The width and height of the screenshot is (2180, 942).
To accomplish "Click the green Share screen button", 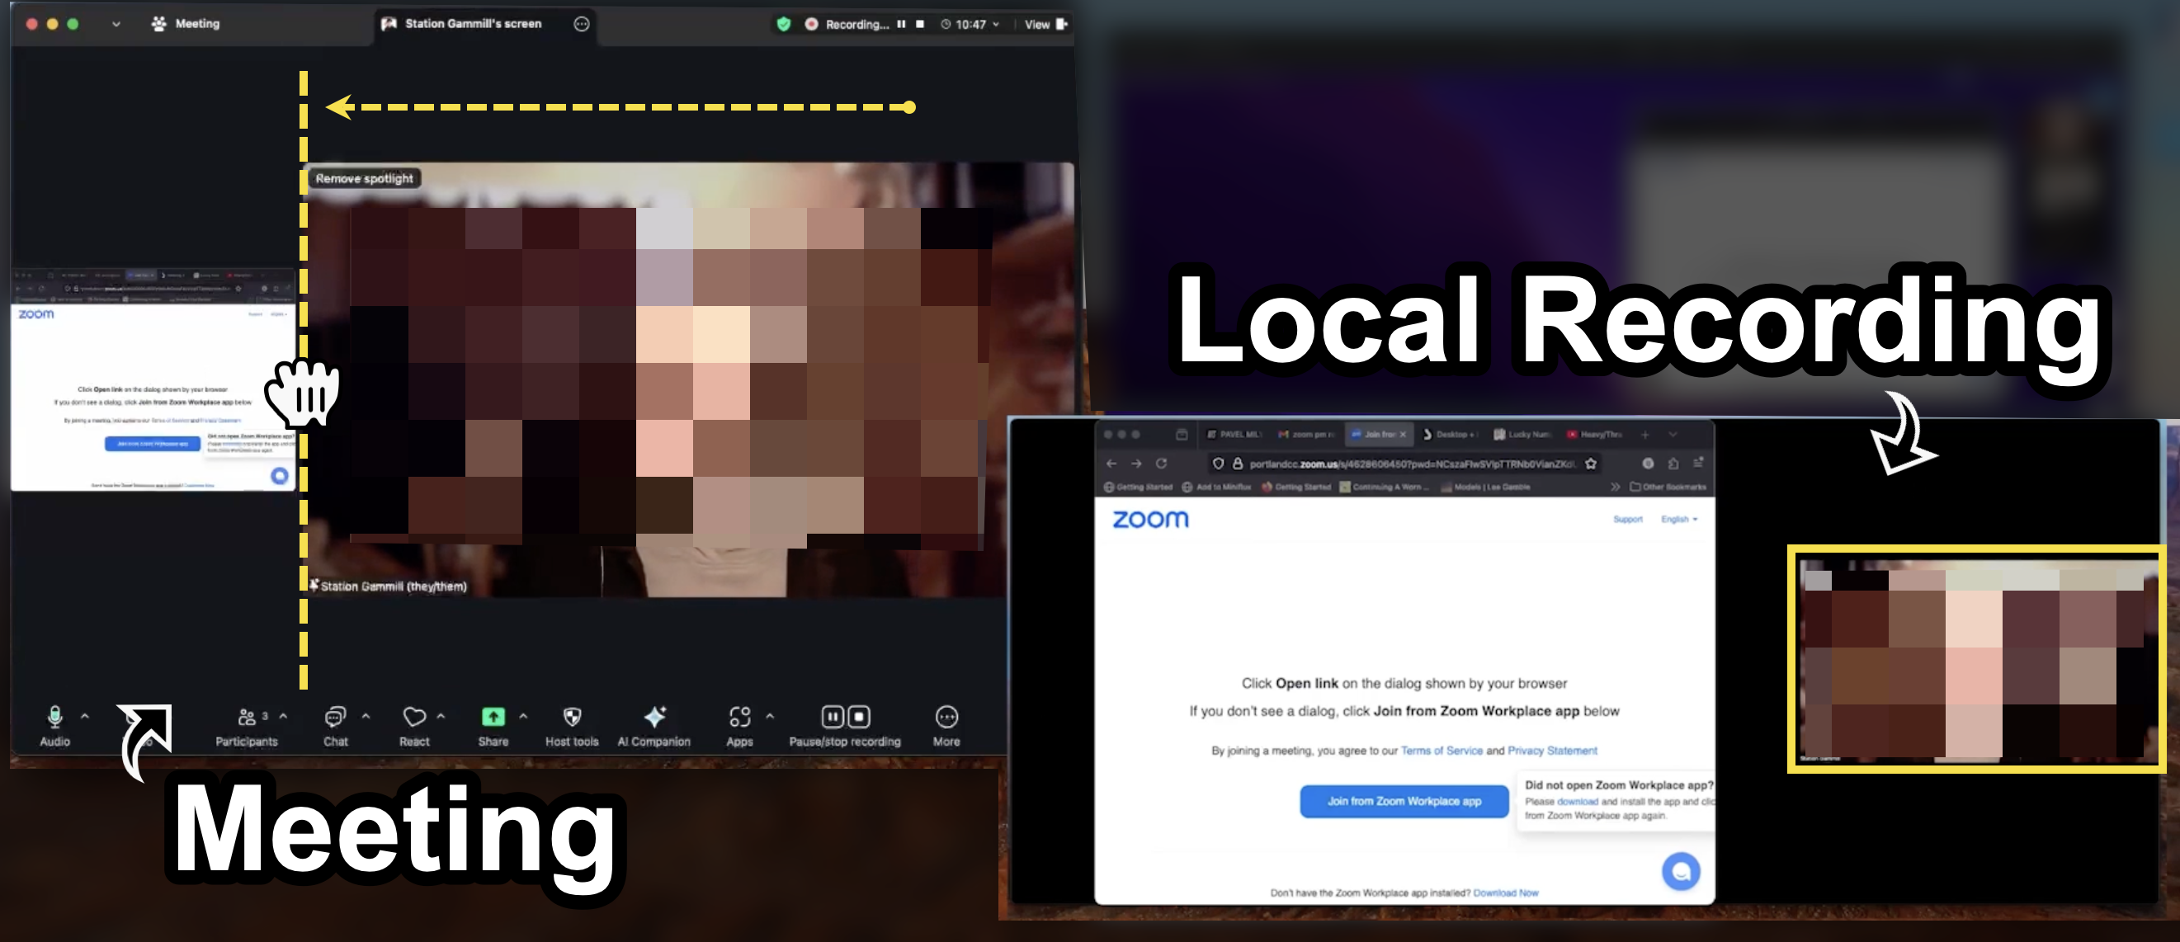I will (x=493, y=718).
